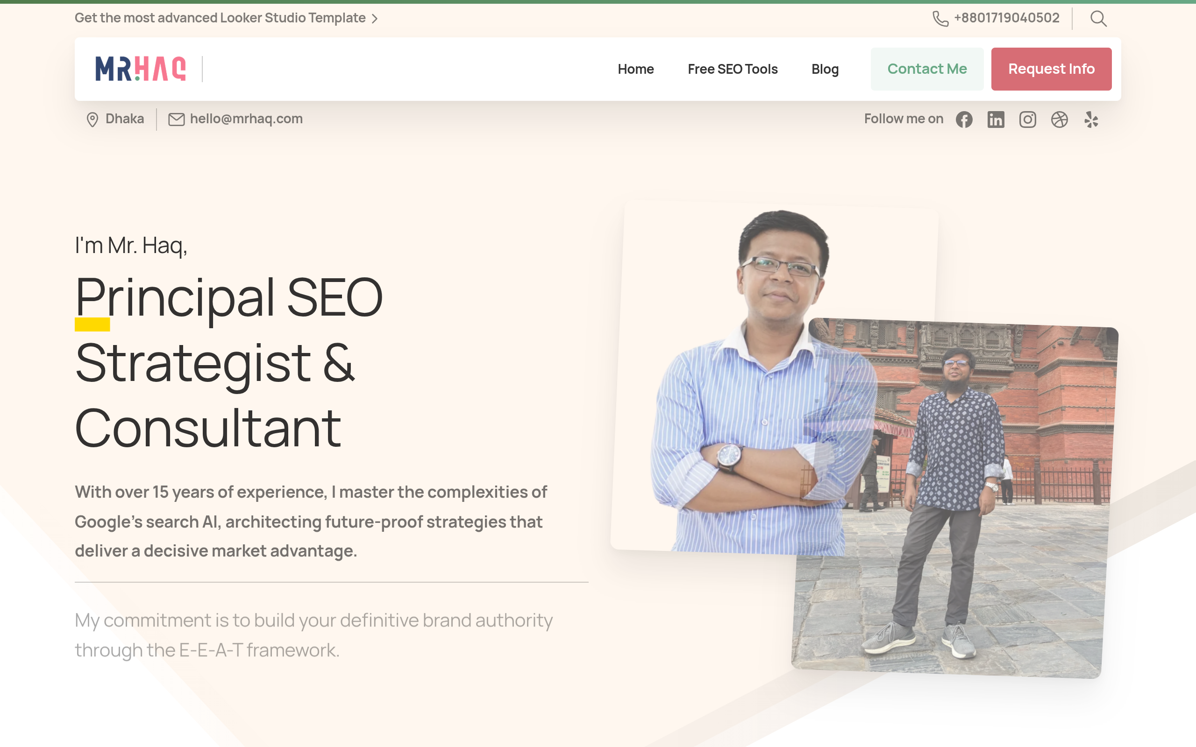Open the Blog menu item
Screen dimensions: 1196x747
tap(825, 69)
